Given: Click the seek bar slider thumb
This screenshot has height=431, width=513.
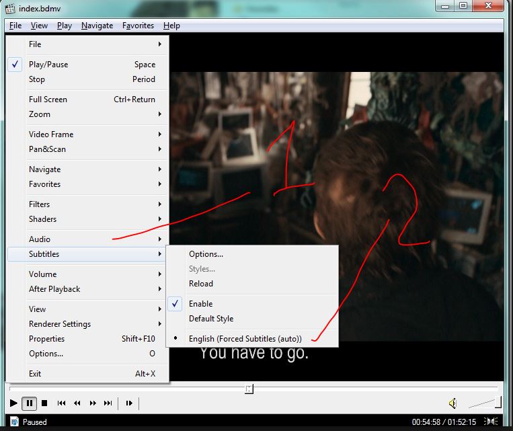Looking at the screenshot, I should pos(249,389).
